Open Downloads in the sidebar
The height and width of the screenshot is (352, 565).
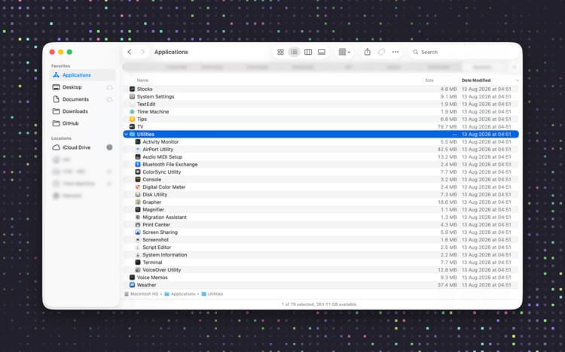(x=83, y=111)
